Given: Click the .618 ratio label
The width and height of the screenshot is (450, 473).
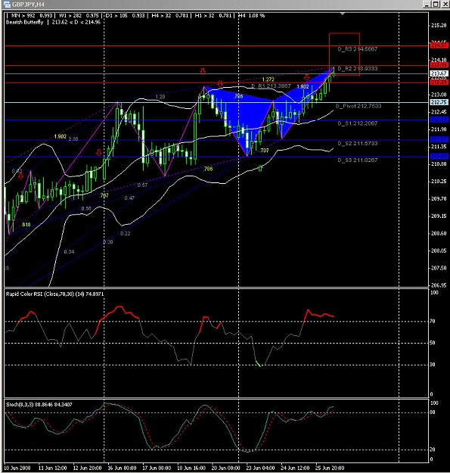Looking at the screenshot, I should pyautogui.click(x=26, y=225).
